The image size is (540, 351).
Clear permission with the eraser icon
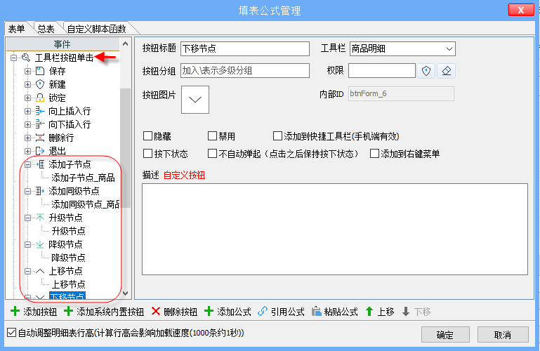(447, 71)
